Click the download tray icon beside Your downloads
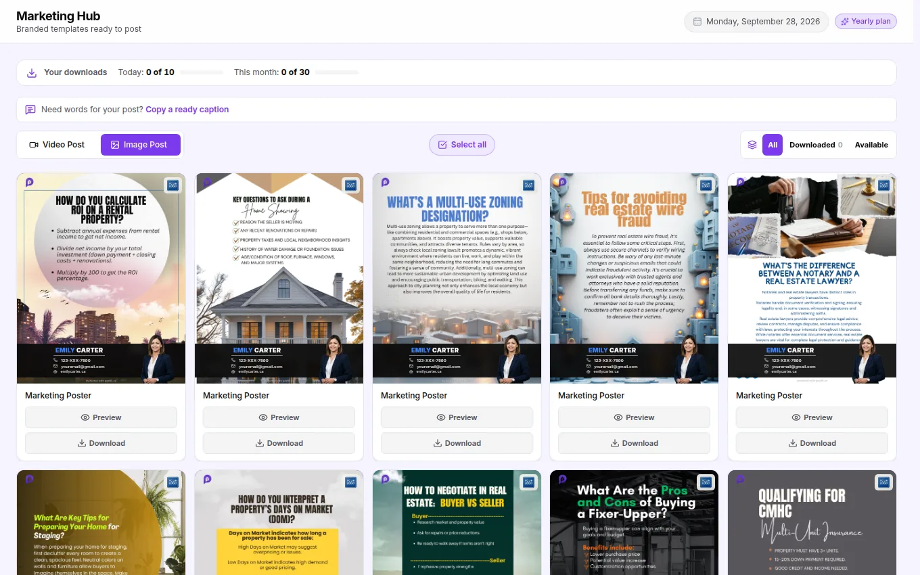The image size is (920, 575). coord(32,72)
